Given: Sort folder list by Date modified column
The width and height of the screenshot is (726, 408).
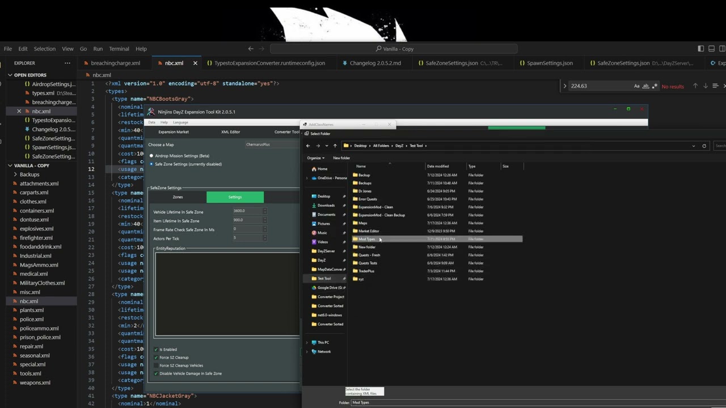Looking at the screenshot, I should coord(438,166).
